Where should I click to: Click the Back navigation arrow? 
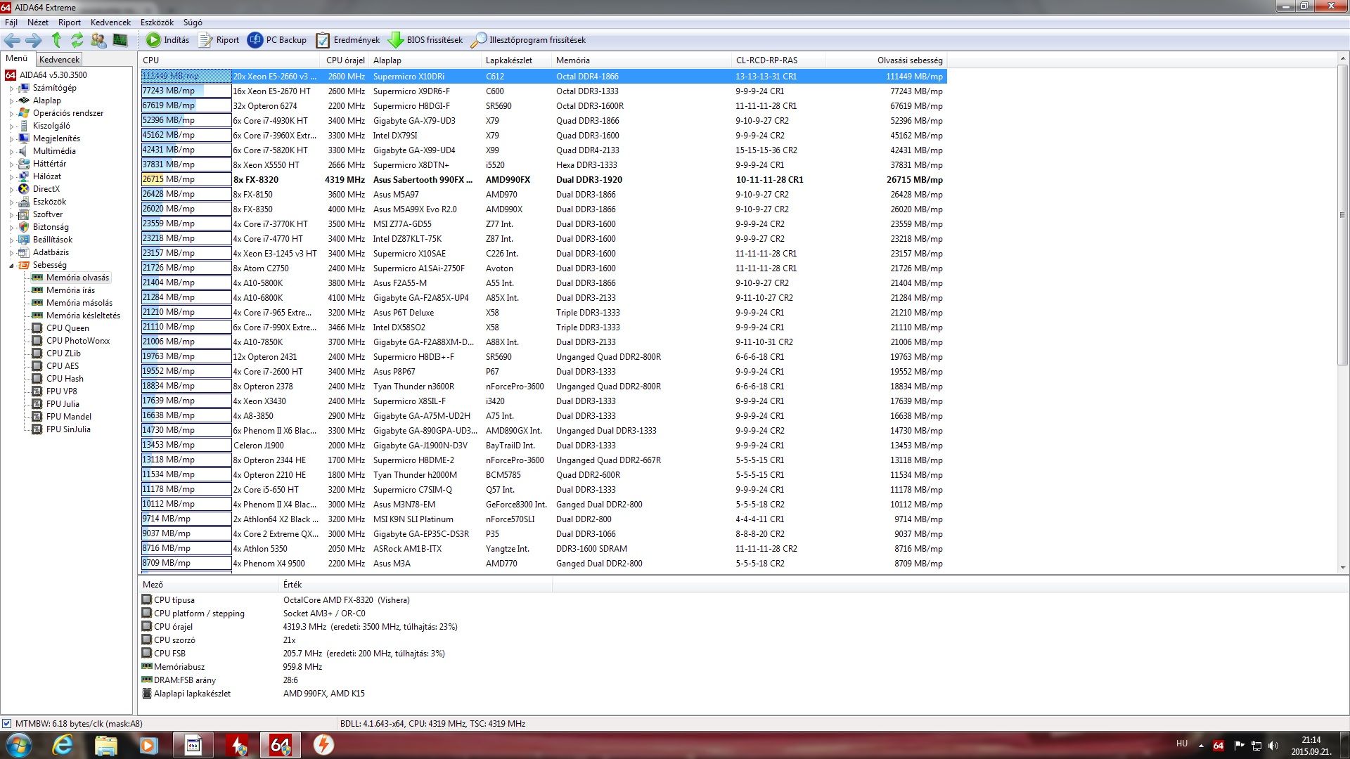coord(12,40)
